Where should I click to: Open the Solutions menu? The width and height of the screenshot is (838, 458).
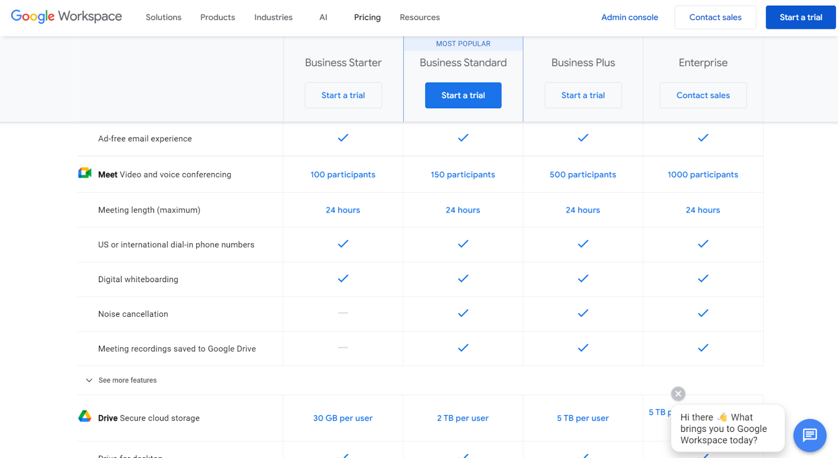point(163,17)
